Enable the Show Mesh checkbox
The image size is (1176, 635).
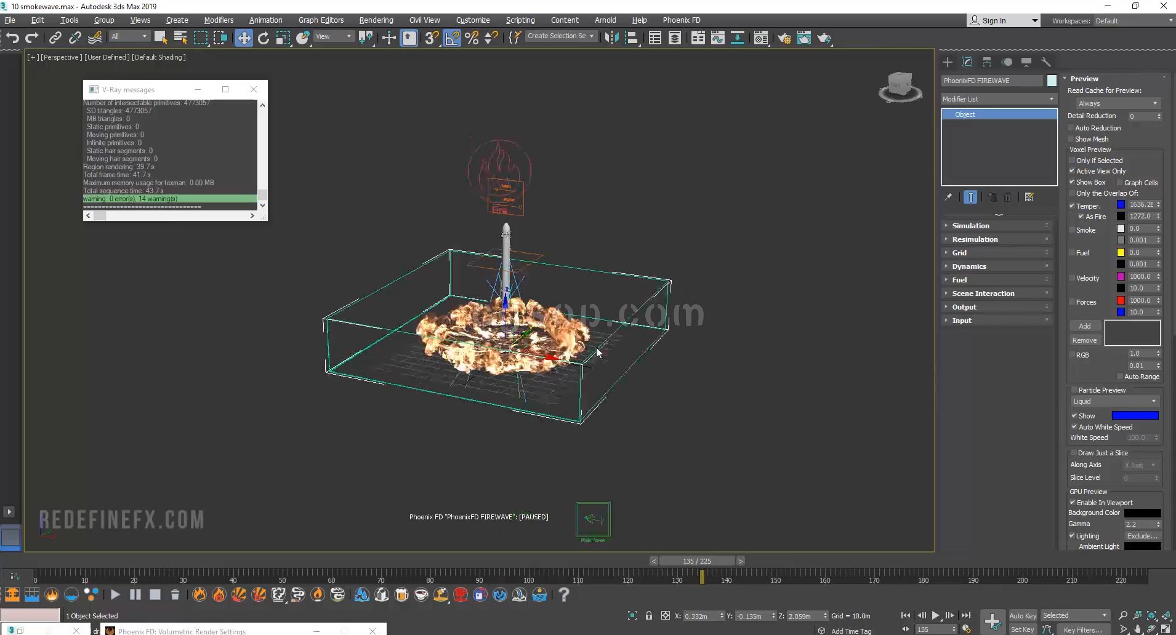(x=1071, y=139)
